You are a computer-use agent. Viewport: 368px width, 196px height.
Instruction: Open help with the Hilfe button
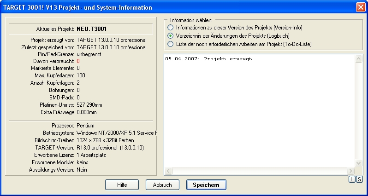click(122, 184)
